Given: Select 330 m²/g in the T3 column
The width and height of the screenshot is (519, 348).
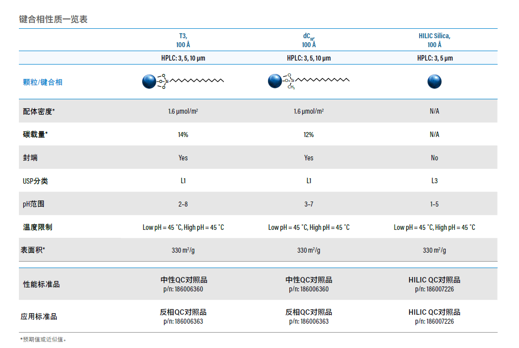Looking at the screenshot, I should click(x=183, y=250).
